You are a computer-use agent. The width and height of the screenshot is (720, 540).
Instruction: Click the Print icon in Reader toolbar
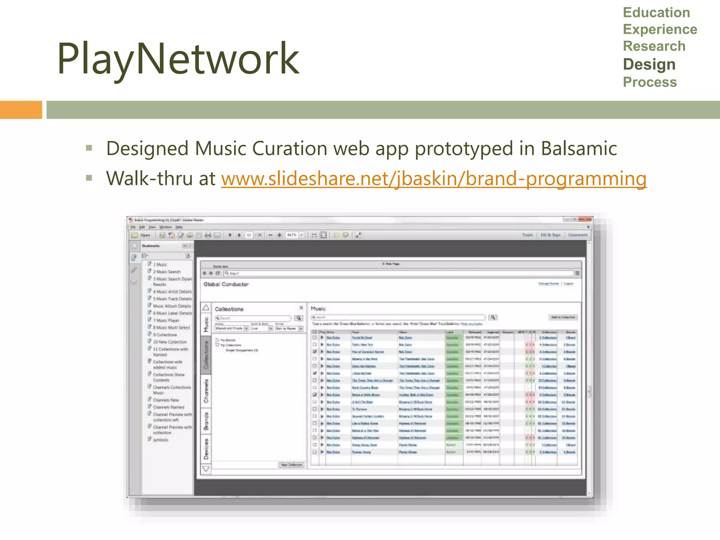(x=208, y=235)
